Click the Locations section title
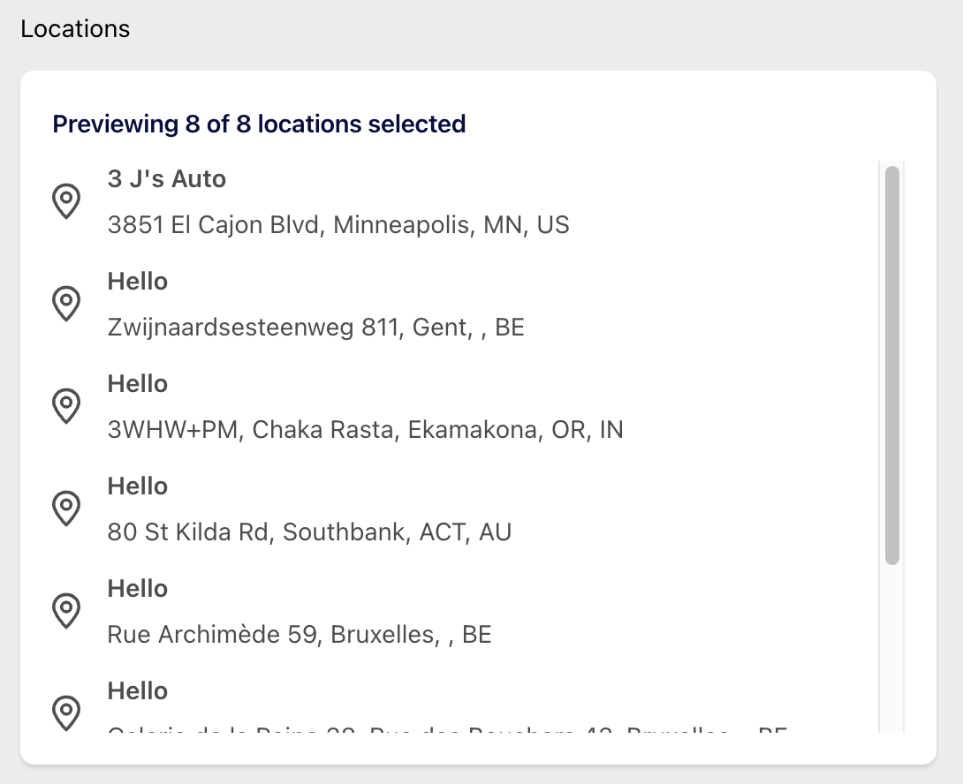Image resolution: width=963 pixels, height=784 pixels. click(x=76, y=29)
